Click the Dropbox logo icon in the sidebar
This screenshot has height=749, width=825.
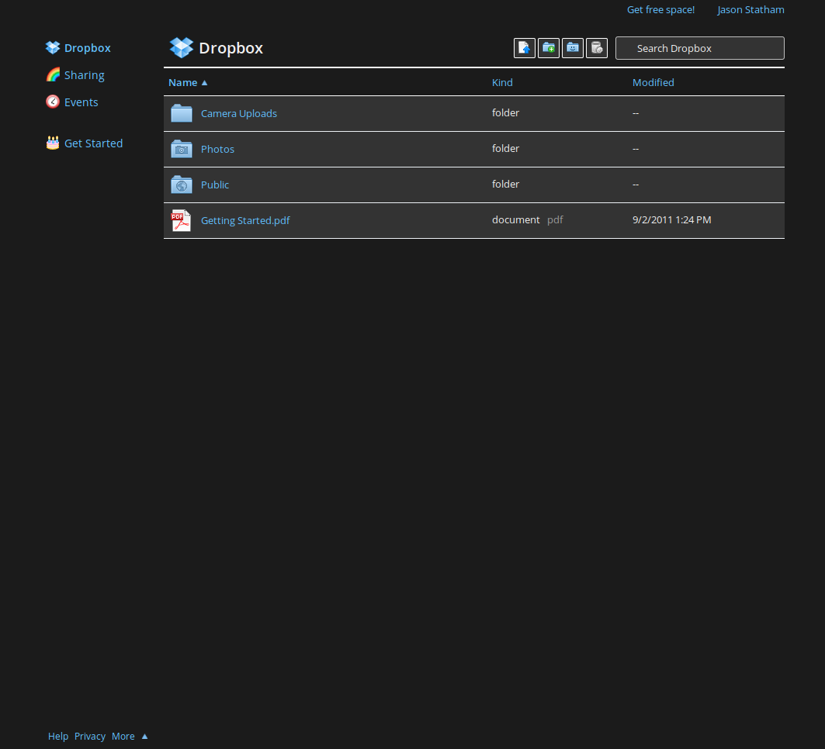click(x=52, y=47)
